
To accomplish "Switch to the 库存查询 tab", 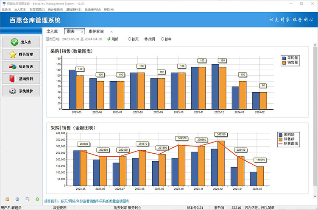I will coord(96,31).
